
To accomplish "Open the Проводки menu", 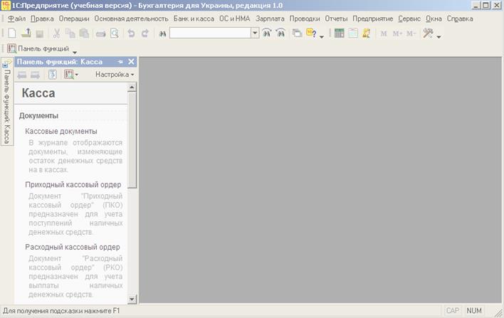I will (x=305, y=18).
